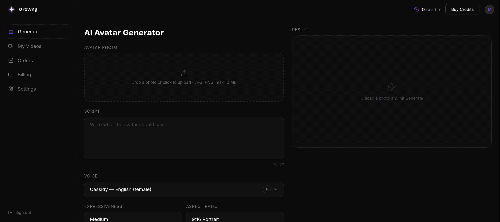Click the Billing credit card icon
Screen dimensions: 500x222
pyautogui.click(x=11, y=74)
